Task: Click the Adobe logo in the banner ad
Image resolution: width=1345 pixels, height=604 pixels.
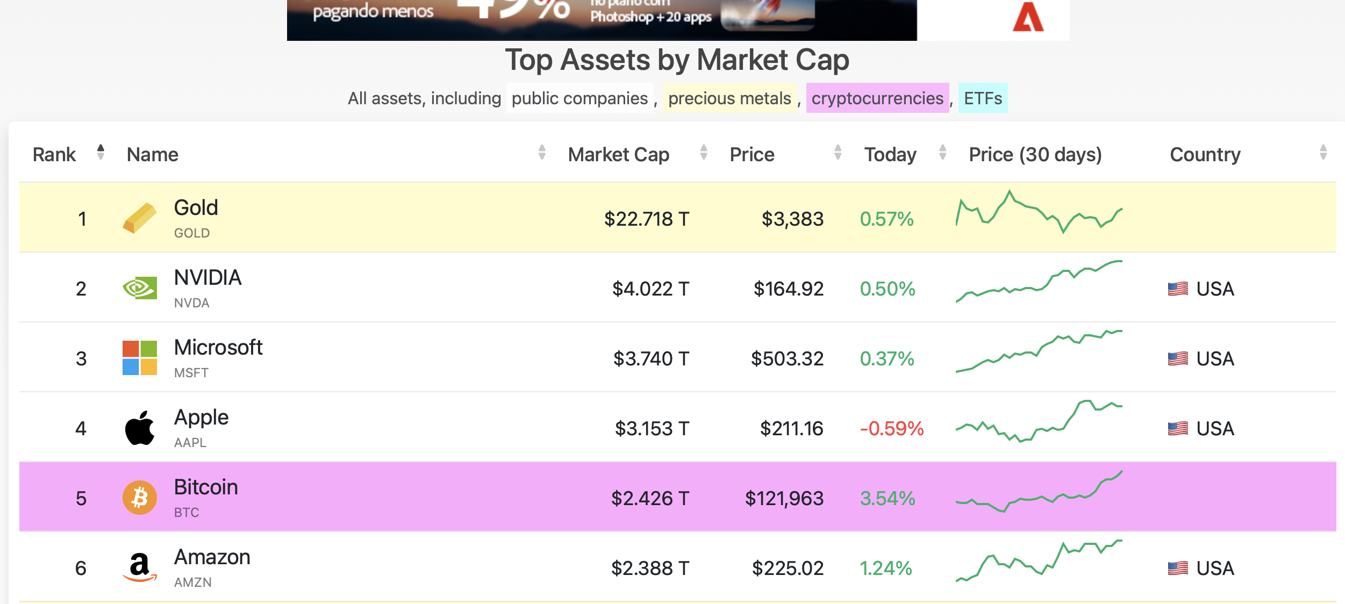Action: point(1028,17)
